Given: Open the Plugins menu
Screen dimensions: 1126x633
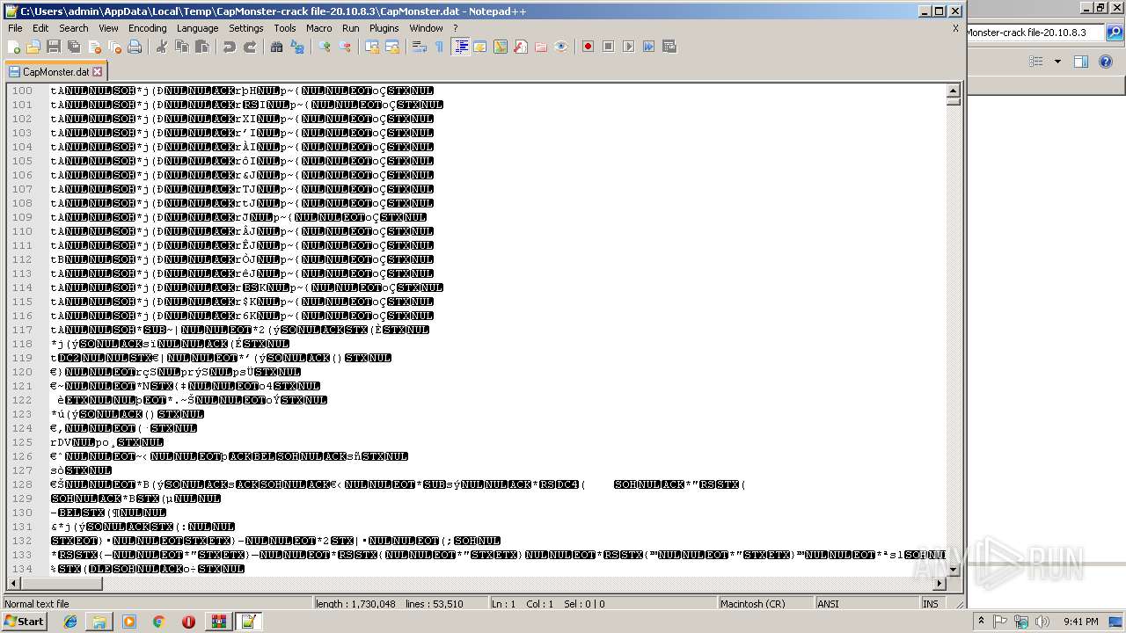Looking at the screenshot, I should [384, 28].
